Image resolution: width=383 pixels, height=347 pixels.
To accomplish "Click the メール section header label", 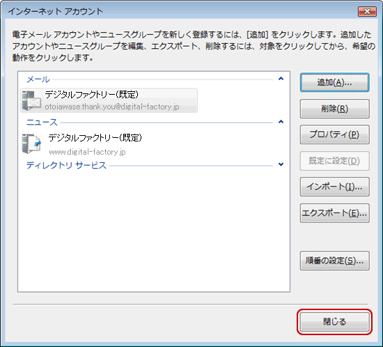I will pos(38,79).
